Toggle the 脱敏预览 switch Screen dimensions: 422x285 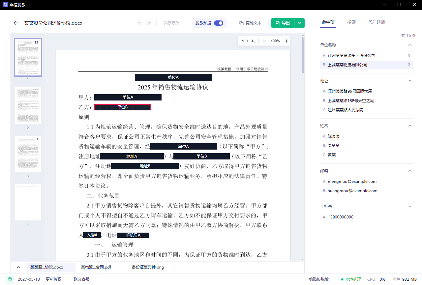pyautogui.click(x=218, y=23)
